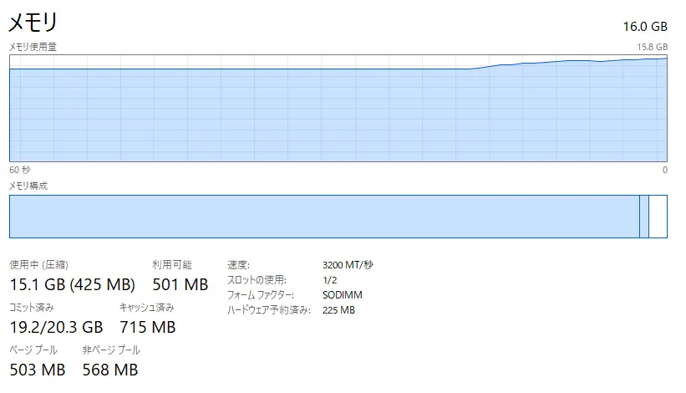The height and width of the screenshot is (393, 686).
Task: Click the 非ページ プール 568 MB value
Action: pos(110,370)
